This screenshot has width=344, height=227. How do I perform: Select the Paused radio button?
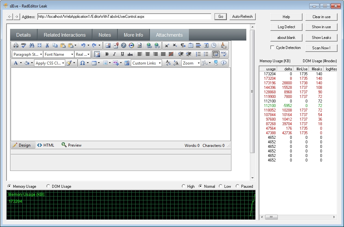pyautogui.click(x=238, y=186)
